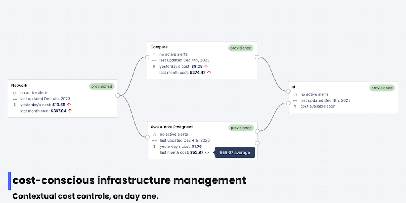The height and width of the screenshot is (203, 406).
Task: Click the Aws Aurora Postgresql provisioned badge
Action: click(241, 128)
